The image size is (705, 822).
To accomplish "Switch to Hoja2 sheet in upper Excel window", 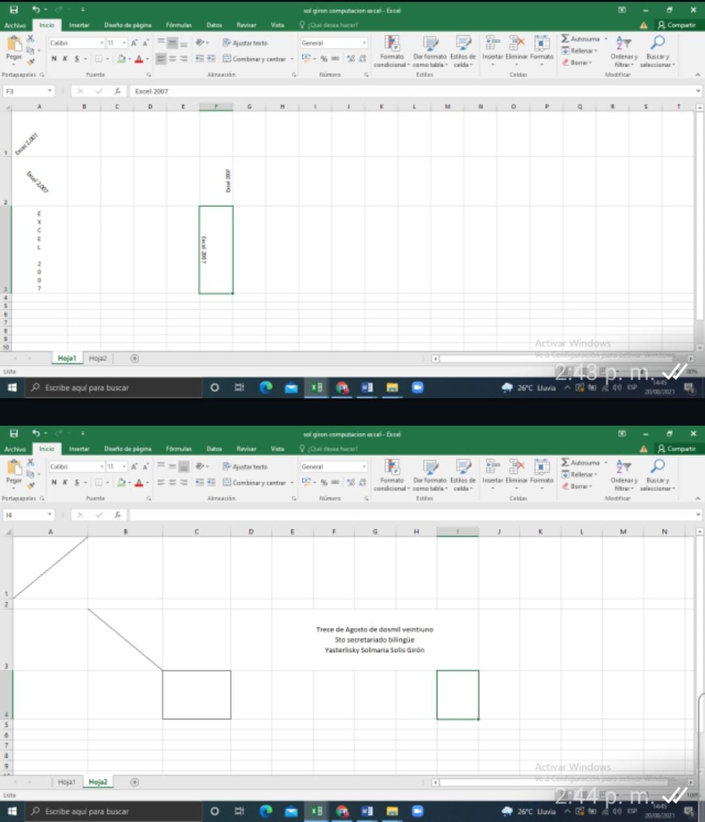I will 98,358.
